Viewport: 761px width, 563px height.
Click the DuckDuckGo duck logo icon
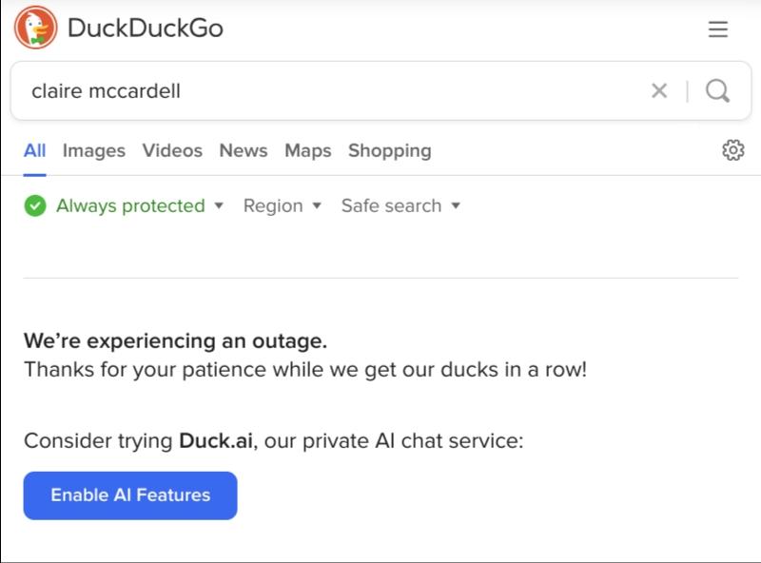(x=36, y=28)
